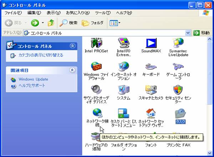
Task: Open the キーボード icon
Action: click(151, 67)
